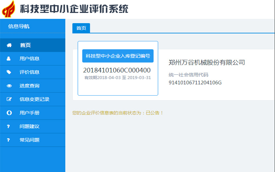Click the 信息导航 sidebar header
This screenshot has height=172, width=275.
[19, 26]
